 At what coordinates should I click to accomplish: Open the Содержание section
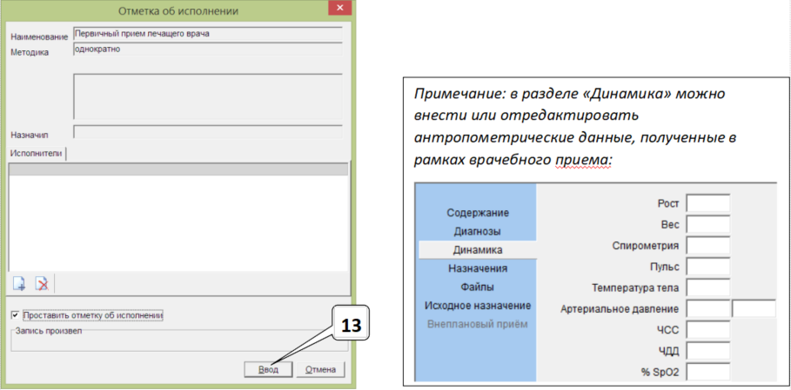478,213
